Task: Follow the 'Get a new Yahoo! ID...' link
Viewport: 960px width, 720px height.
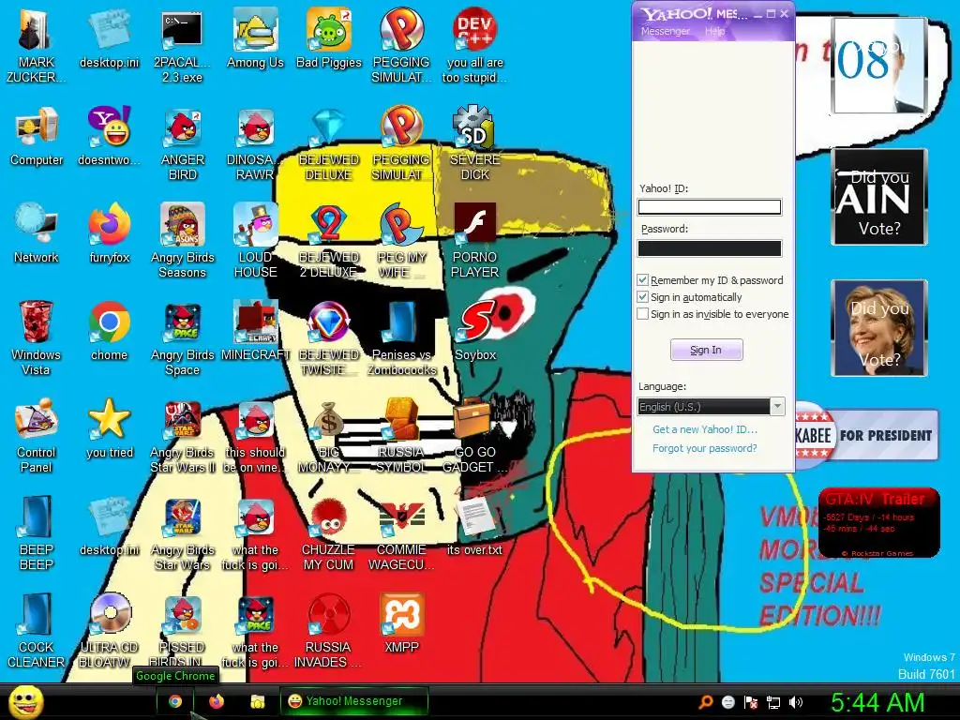Action: 705,429
